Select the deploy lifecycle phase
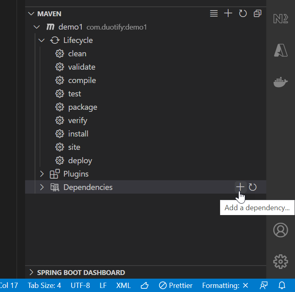 pos(80,161)
